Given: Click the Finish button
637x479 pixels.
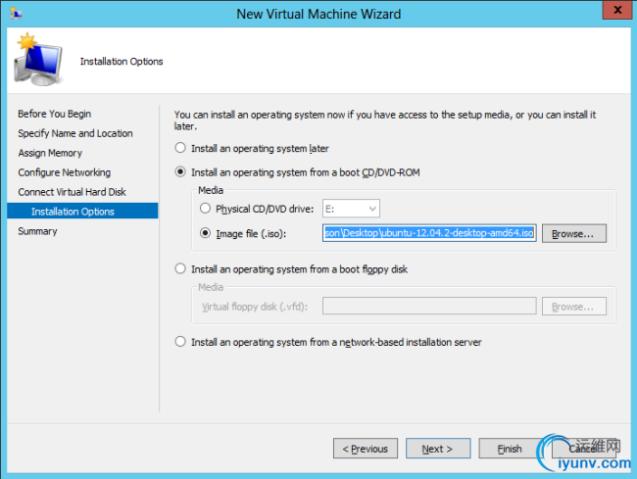Looking at the screenshot, I should pyautogui.click(x=511, y=449).
